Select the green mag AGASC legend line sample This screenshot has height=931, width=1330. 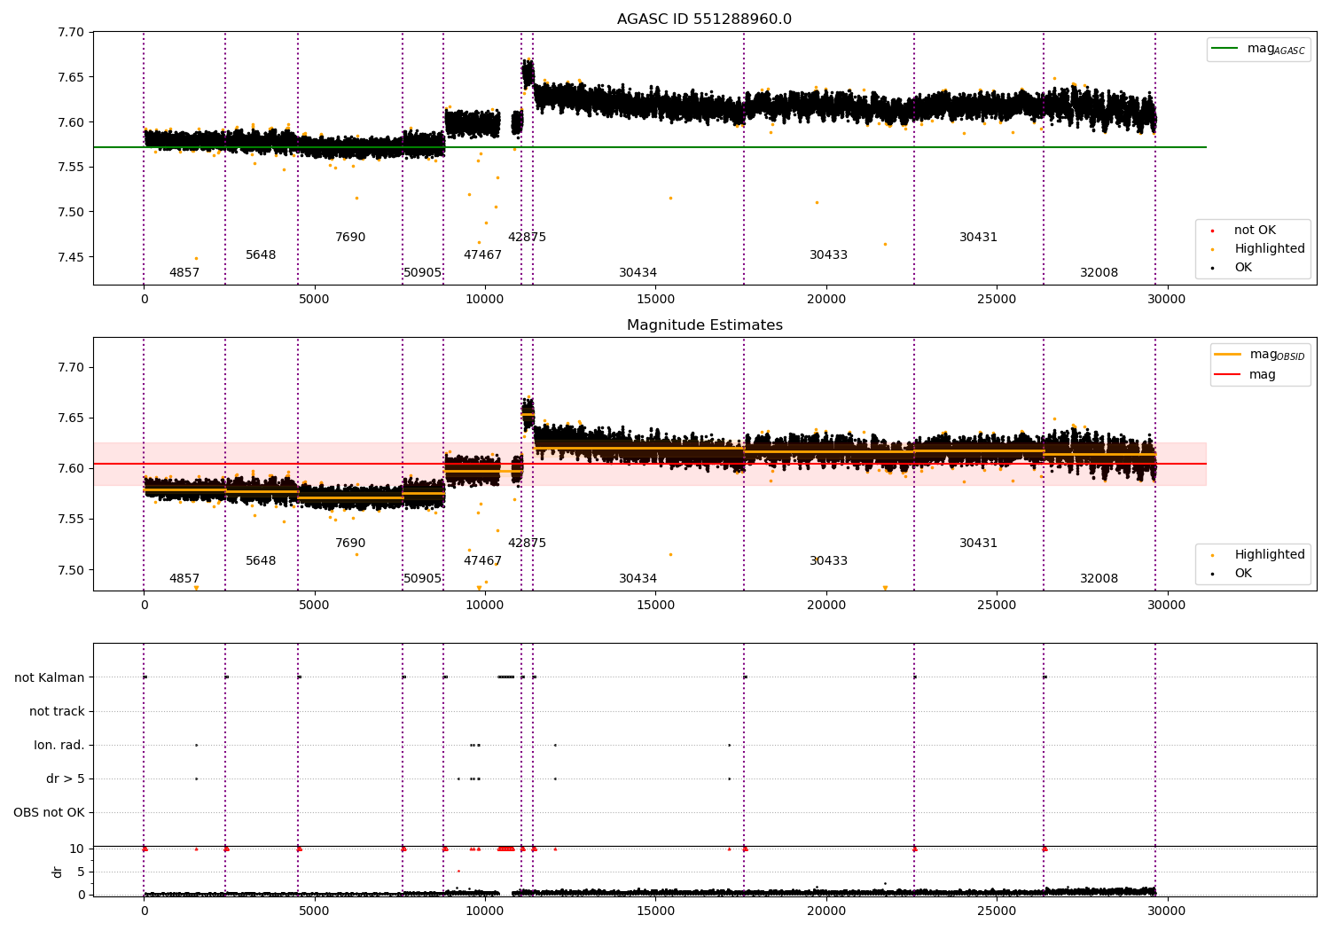point(1225,49)
